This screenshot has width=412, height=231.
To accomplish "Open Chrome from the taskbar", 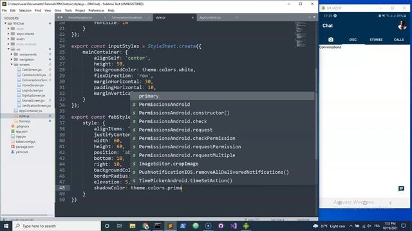I will (x=145, y=226).
